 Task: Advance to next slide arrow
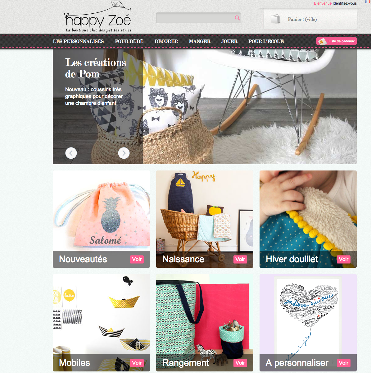(124, 153)
